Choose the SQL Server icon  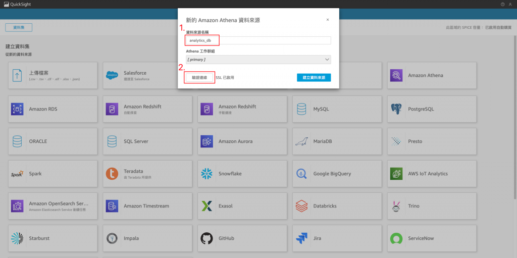pyautogui.click(x=112, y=141)
